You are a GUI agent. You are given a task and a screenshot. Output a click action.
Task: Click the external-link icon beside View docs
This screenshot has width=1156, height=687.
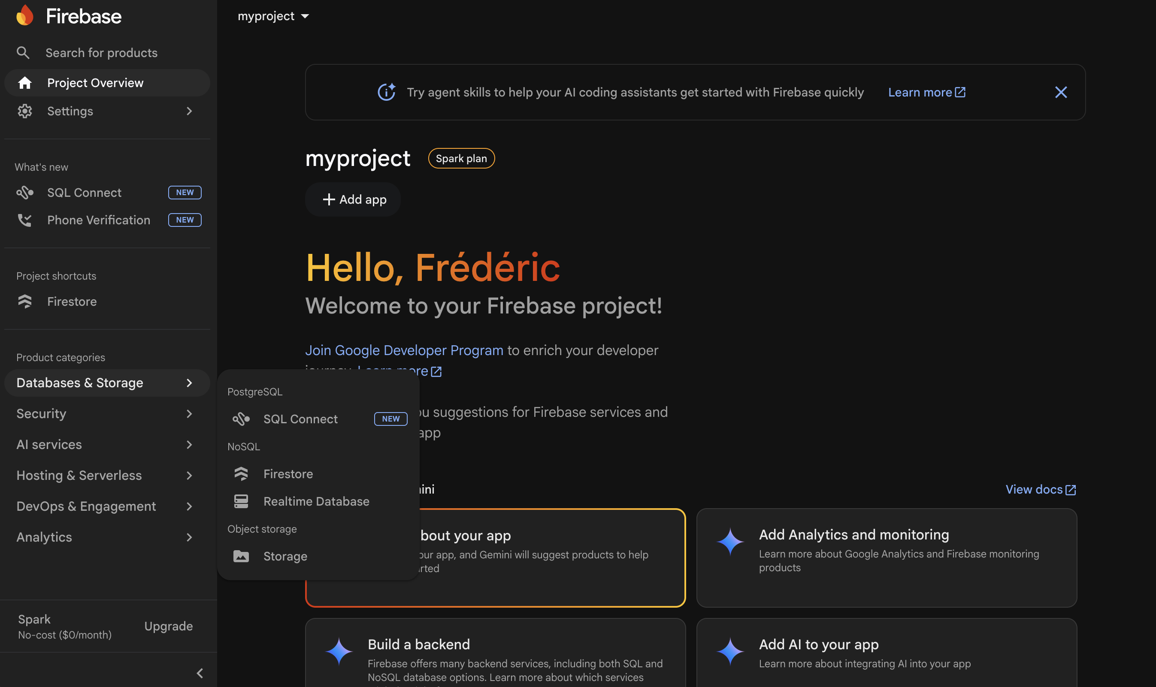tap(1071, 490)
